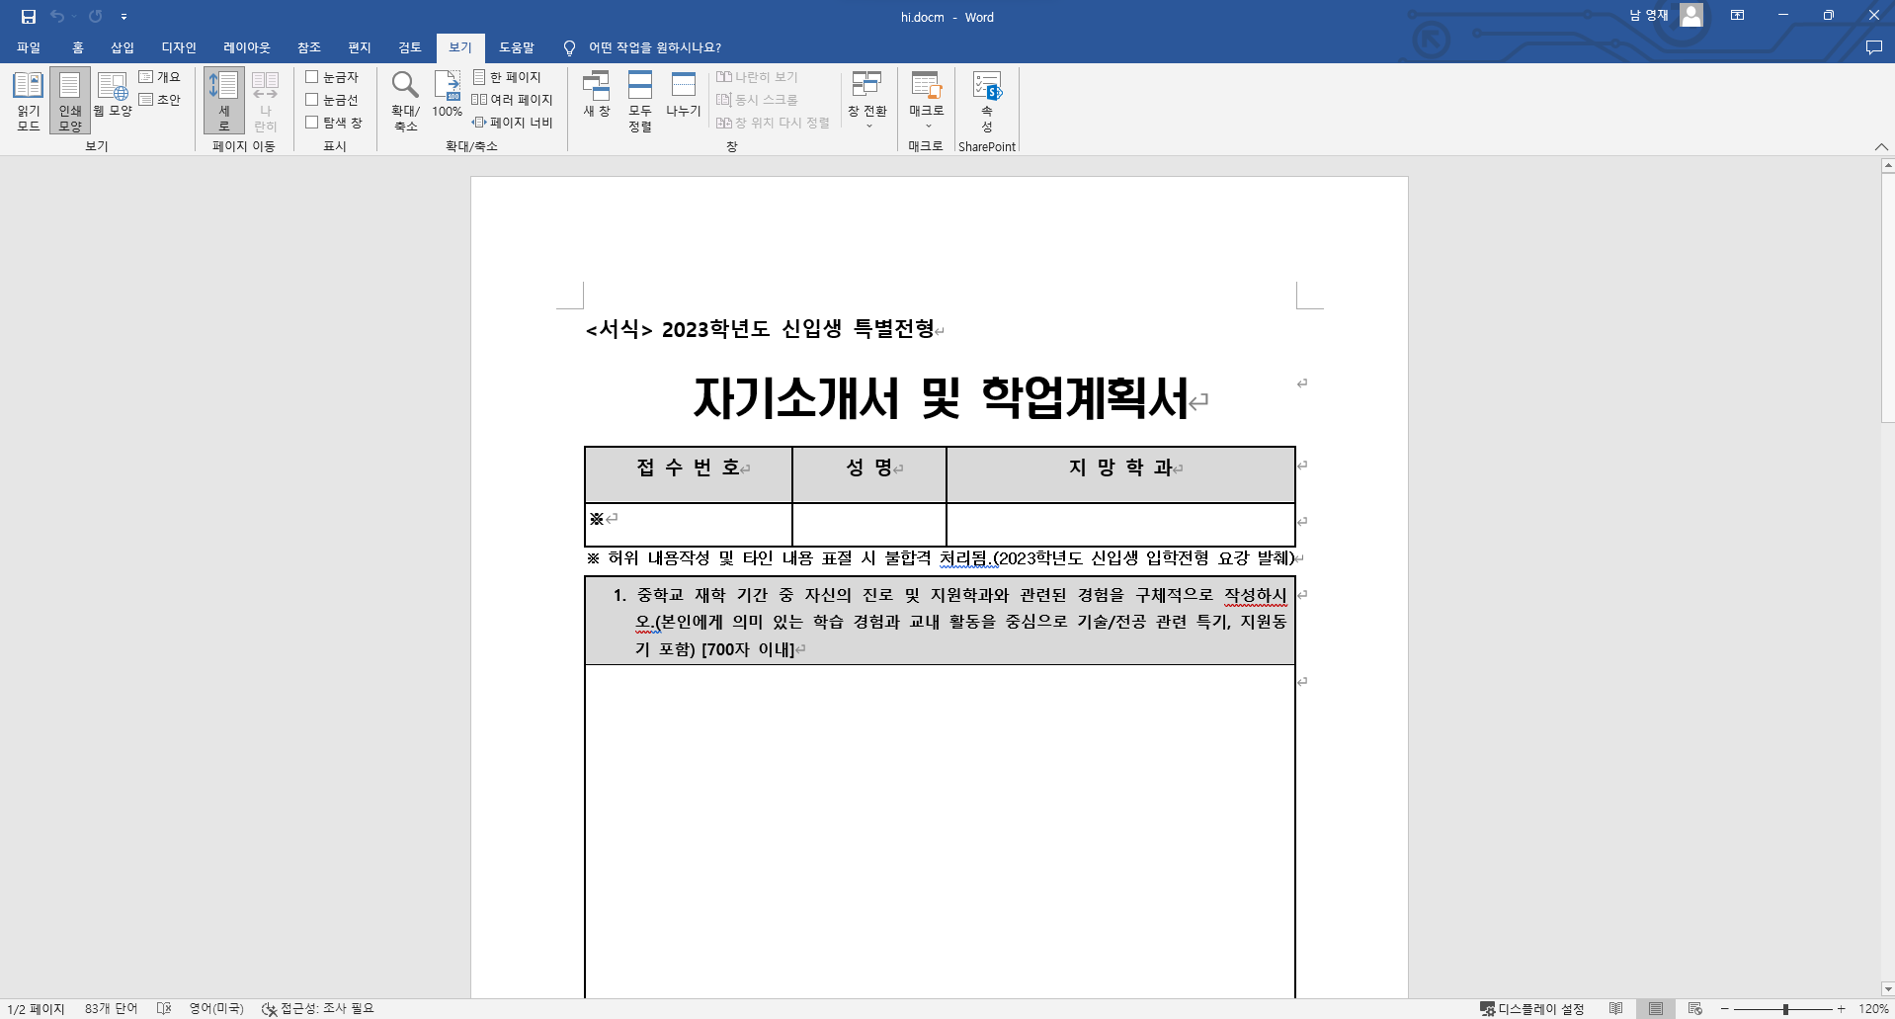Click the vertical scrollbar up arrow
Screen dimensions: 1895x1019
coord(1887,167)
